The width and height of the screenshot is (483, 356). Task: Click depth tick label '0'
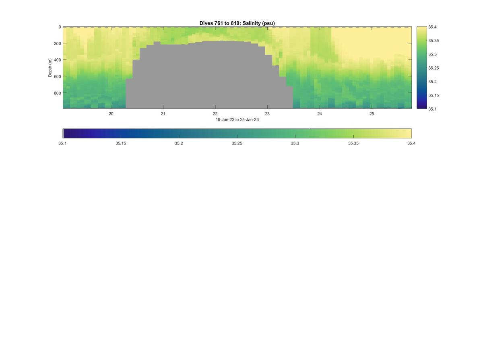coord(60,27)
